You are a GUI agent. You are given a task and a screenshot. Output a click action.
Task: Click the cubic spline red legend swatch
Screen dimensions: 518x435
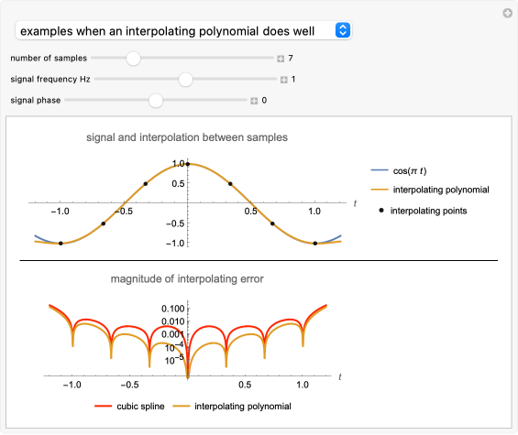pyautogui.click(x=103, y=407)
